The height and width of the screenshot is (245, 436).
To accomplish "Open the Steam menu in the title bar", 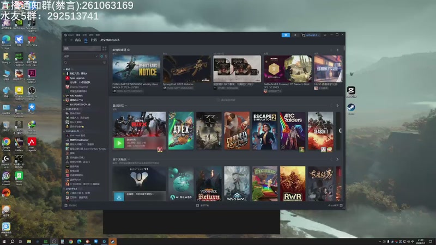I will click(x=69, y=35).
